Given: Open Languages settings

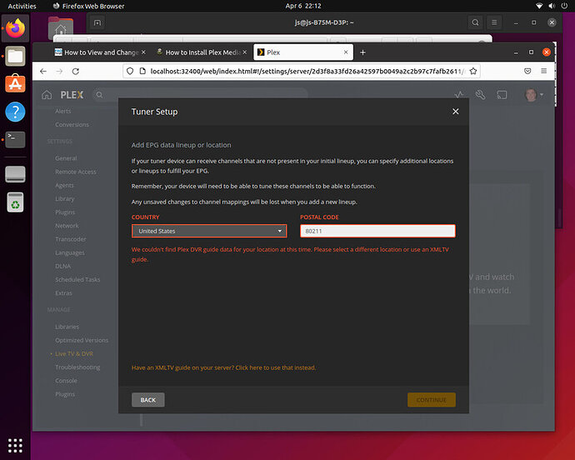Looking at the screenshot, I should (x=70, y=252).
